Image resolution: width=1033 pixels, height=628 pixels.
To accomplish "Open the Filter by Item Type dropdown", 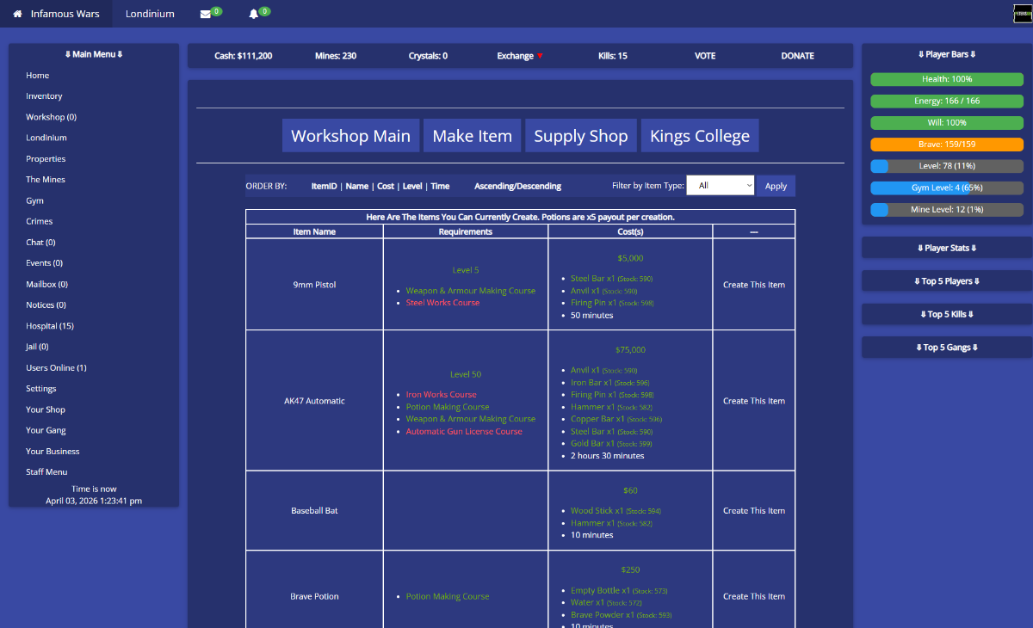I will [720, 186].
